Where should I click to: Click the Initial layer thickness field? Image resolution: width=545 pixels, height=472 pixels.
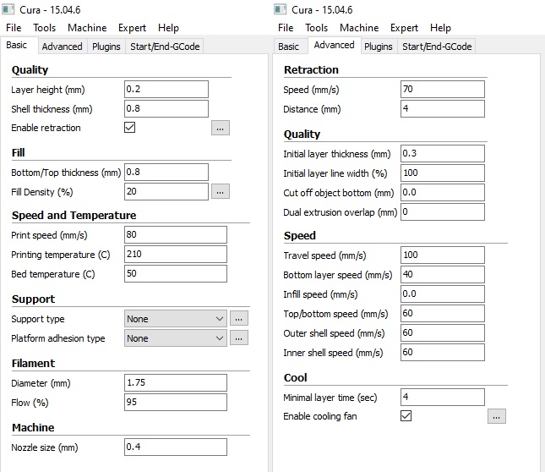pos(443,154)
